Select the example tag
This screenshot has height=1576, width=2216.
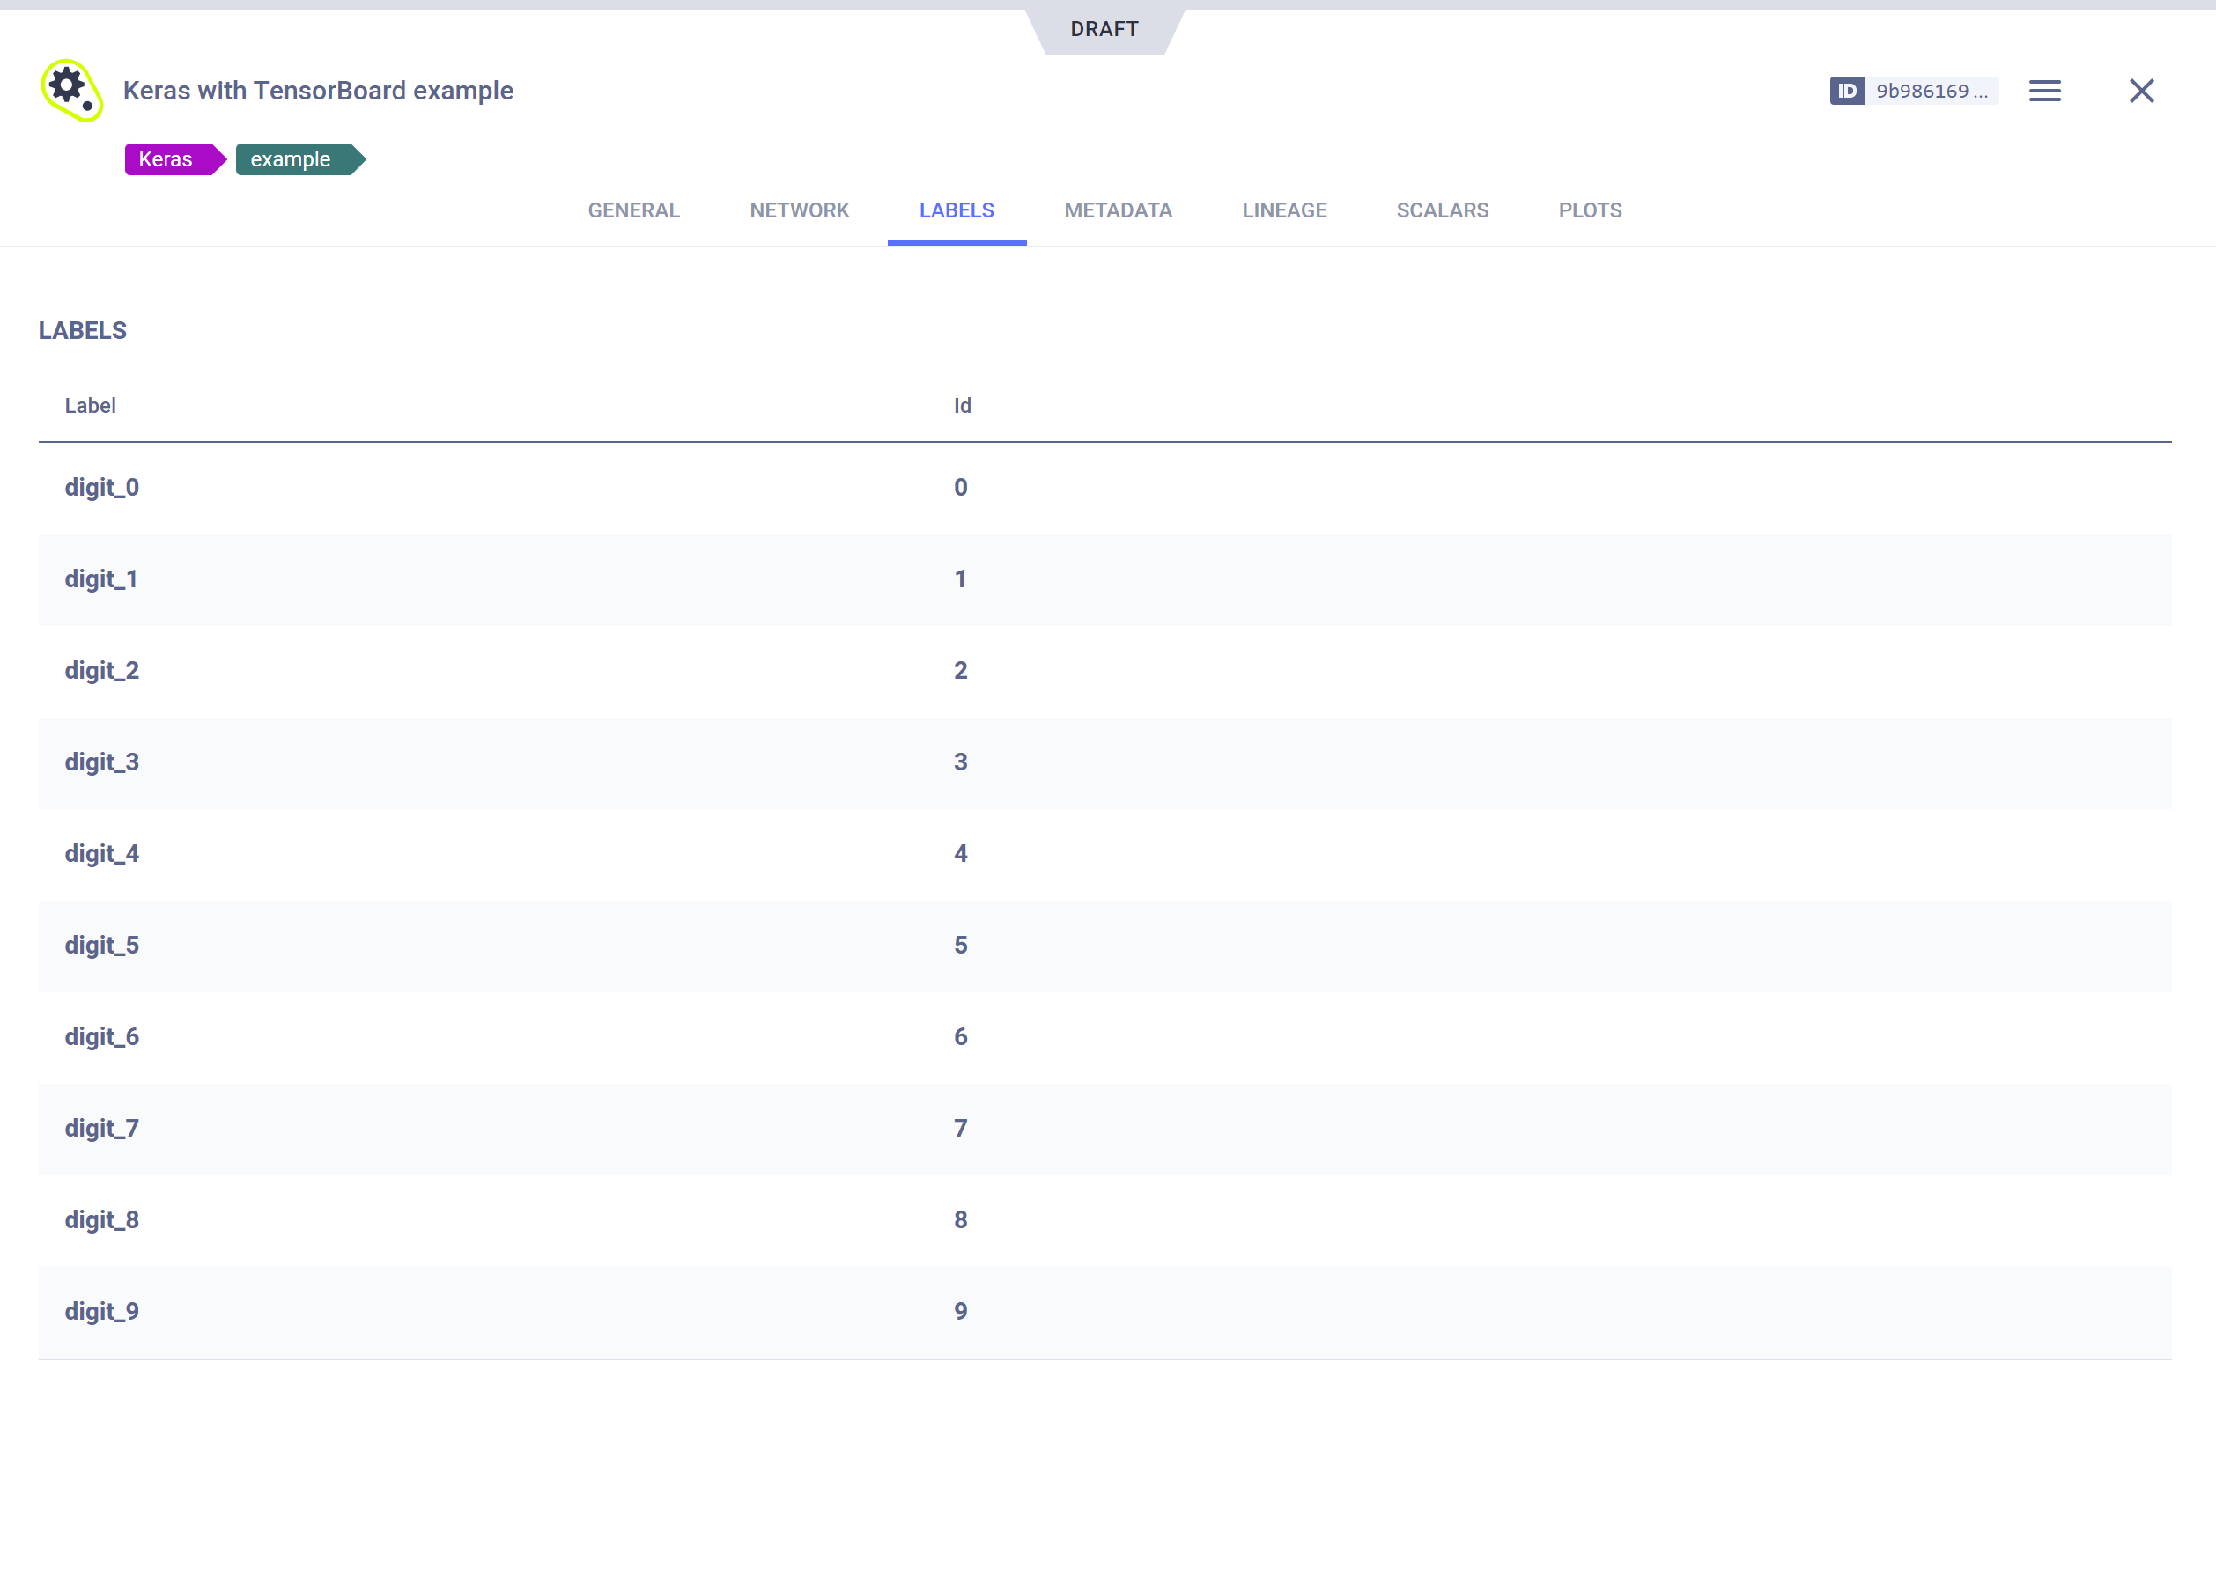tap(292, 159)
